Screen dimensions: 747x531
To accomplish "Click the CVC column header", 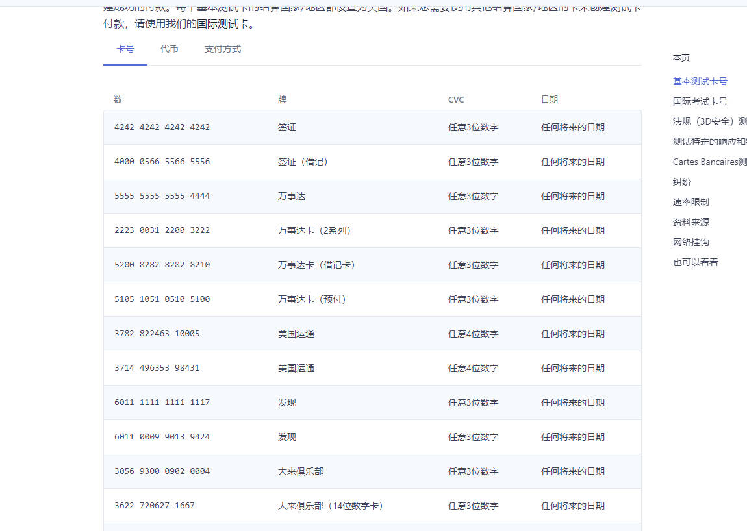I will pos(456,99).
